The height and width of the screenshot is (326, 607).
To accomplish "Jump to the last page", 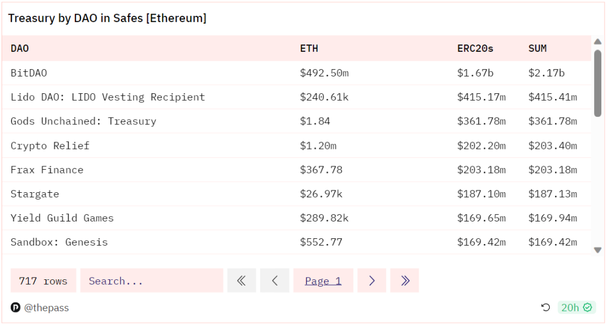I will (405, 280).
